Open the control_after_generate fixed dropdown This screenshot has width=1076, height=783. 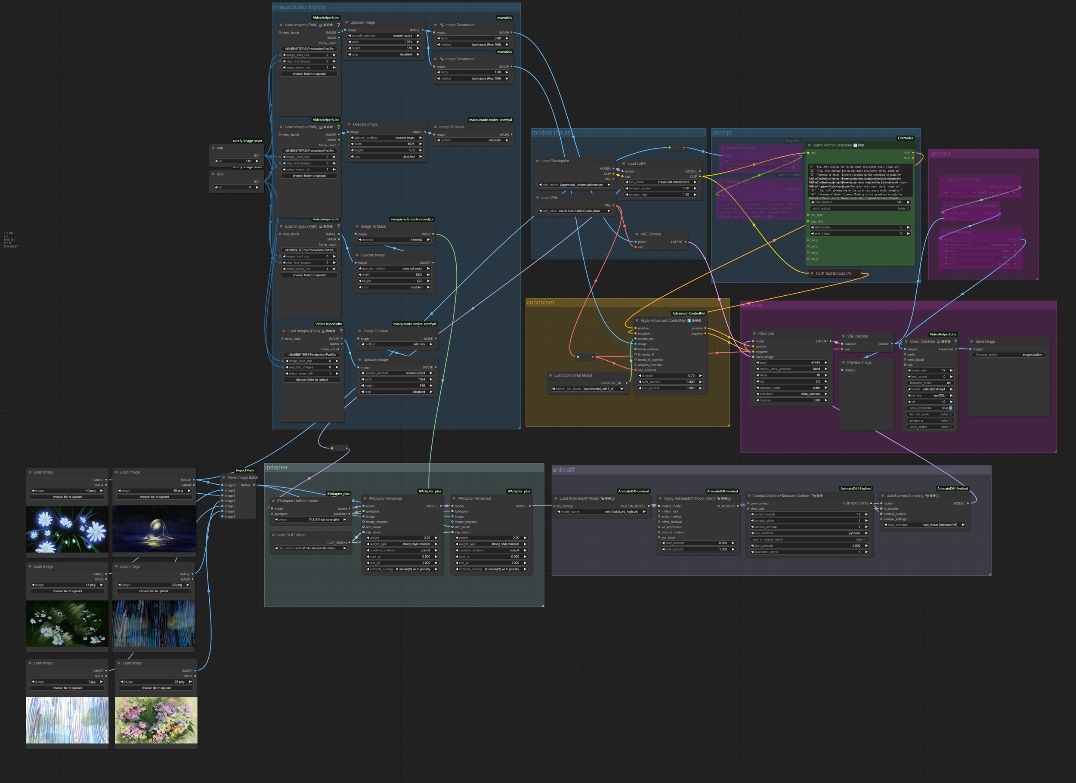coord(792,369)
